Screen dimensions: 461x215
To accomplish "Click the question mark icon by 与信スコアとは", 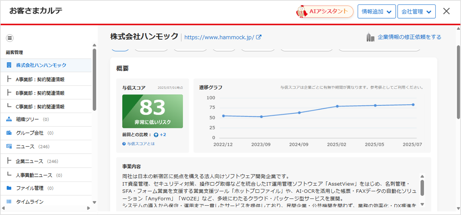I will coord(124,144).
